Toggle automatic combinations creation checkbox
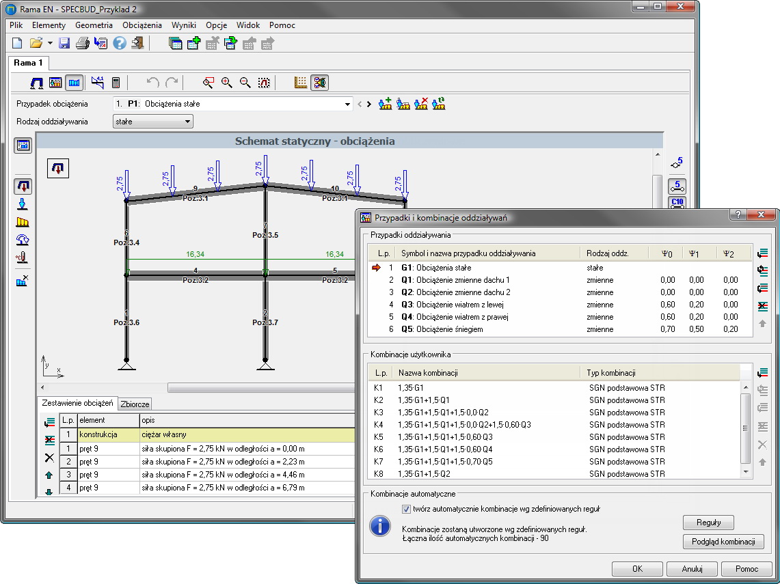The width and height of the screenshot is (780, 584). [x=406, y=509]
